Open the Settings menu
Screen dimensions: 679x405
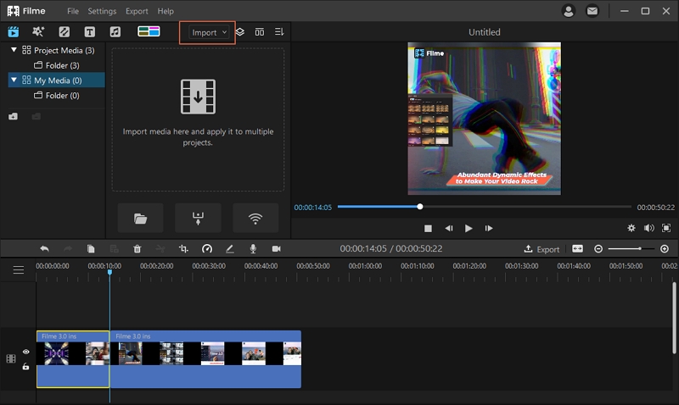[x=102, y=11]
